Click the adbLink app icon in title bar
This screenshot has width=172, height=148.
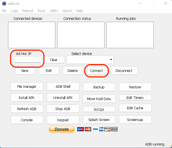click(x=4, y=4)
